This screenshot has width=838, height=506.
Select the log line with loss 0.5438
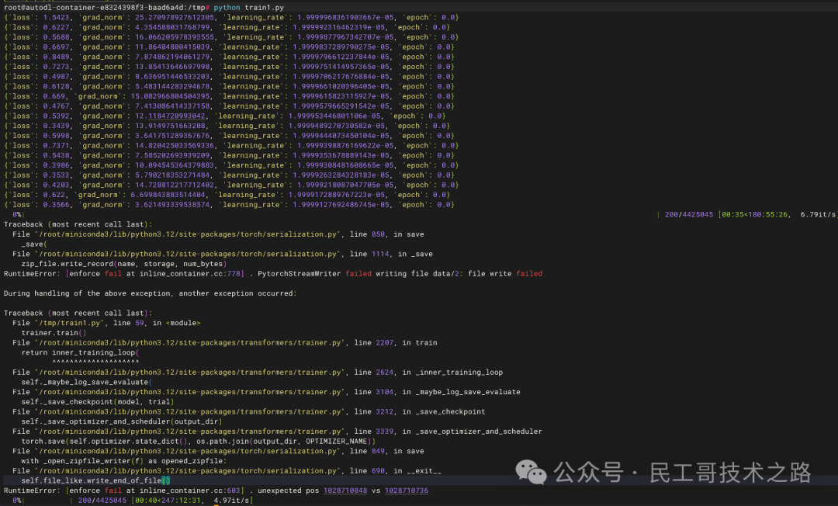pyautogui.click(x=229, y=155)
